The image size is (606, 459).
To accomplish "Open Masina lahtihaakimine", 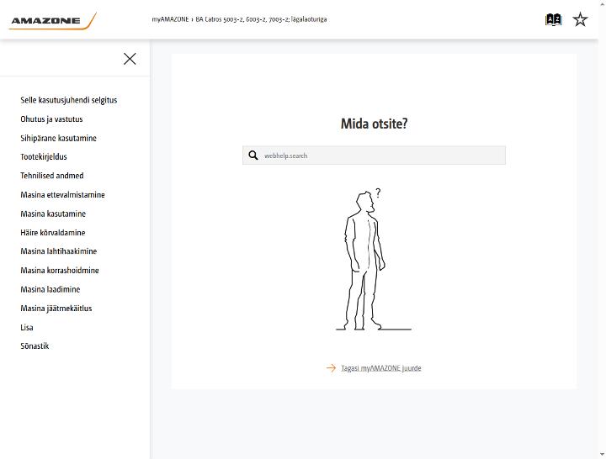I will [58, 251].
